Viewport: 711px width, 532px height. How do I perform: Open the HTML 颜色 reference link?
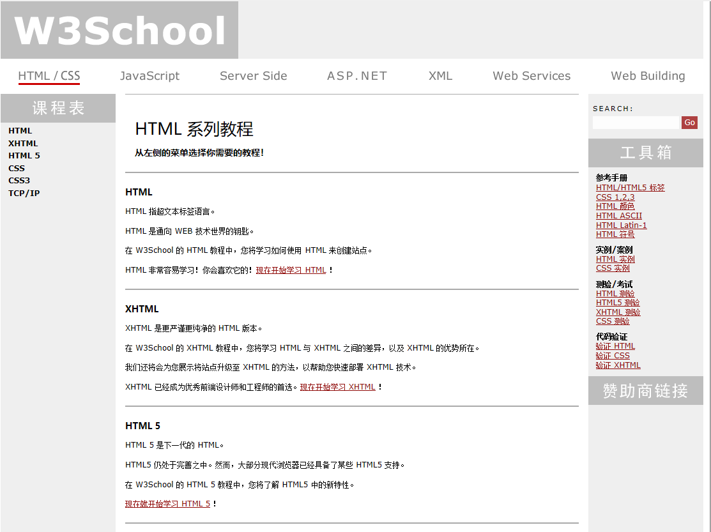[615, 206]
